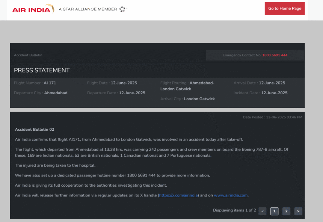Click emergency contact number 1800 5691 444
This screenshot has width=323, height=222.
coord(275,55)
